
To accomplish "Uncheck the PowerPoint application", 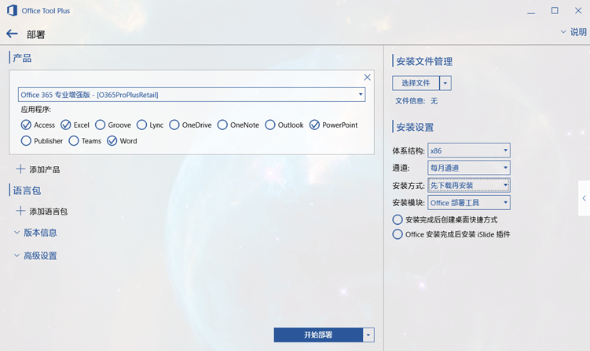I will point(314,125).
